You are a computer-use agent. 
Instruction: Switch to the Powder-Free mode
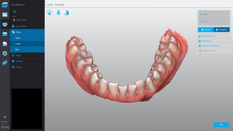(x=222, y=30)
